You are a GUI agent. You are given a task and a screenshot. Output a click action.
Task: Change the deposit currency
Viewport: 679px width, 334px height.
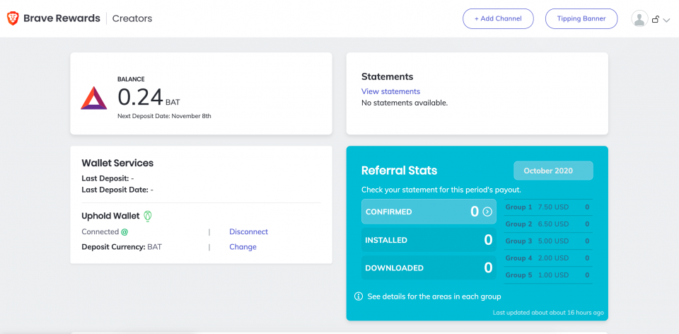pos(243,247)
